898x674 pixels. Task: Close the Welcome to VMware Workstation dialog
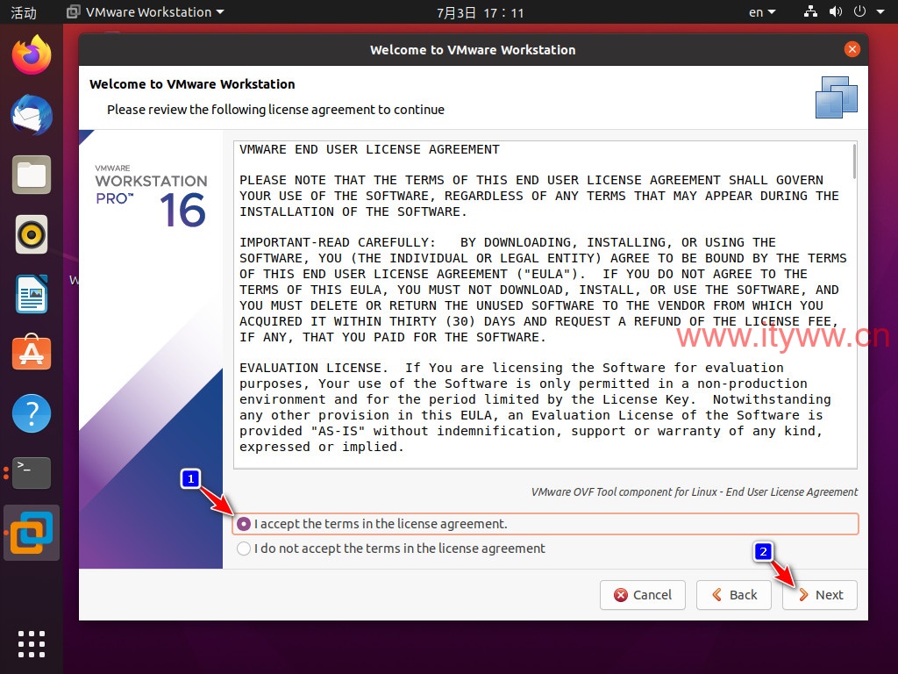click(852, 49)
